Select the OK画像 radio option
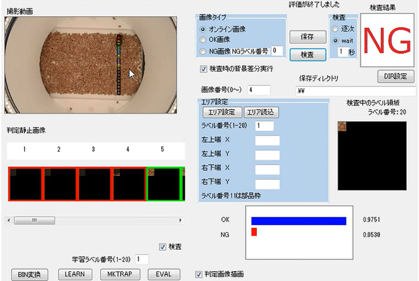 [x=203, y=40]
